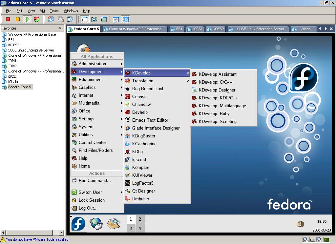The image size is (336, 244).
Task: Expand the Translation submenu
Action: click(157, 81)
